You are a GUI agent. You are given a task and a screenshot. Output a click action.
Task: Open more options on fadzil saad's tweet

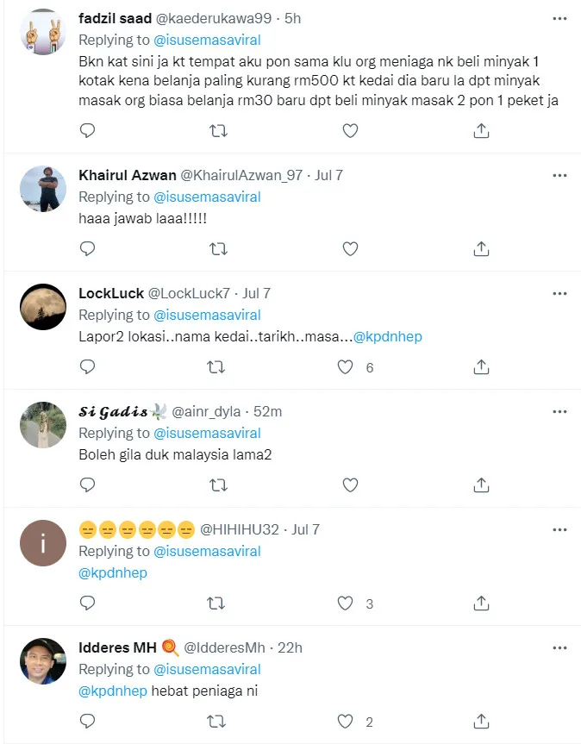[560, 17]
